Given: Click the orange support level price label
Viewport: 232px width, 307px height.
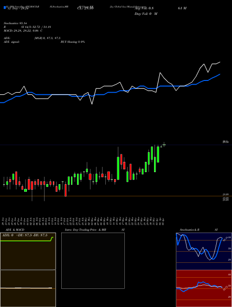Looking at the screenshot, I should click(226, 194).
